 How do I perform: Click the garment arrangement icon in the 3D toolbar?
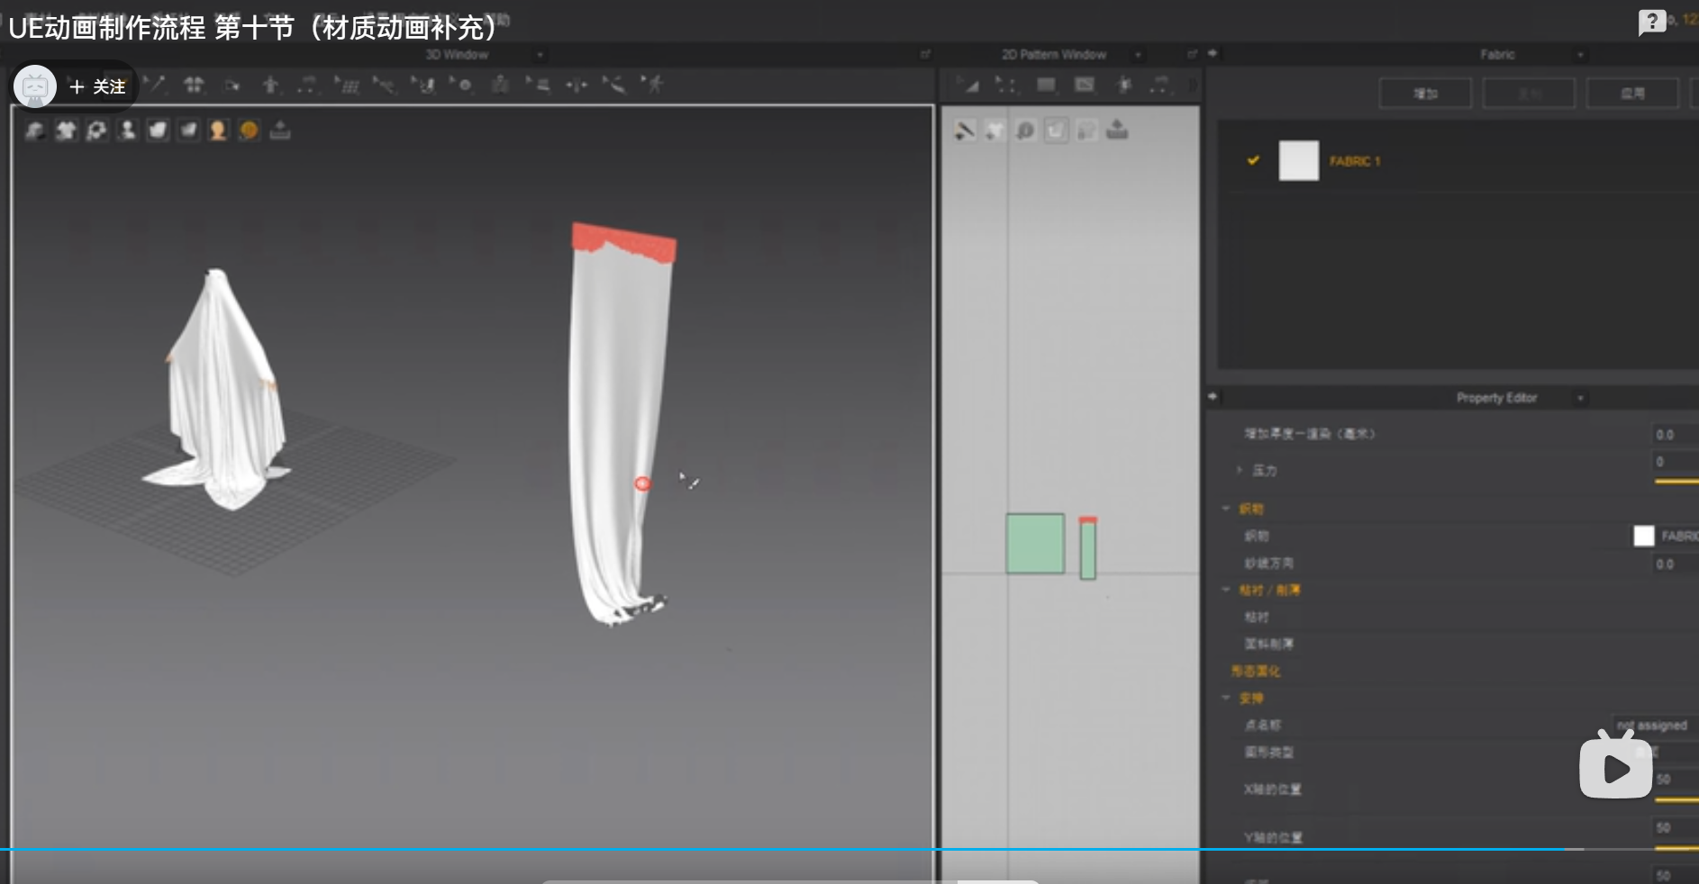pyautogui.click(x=194, y=85)
